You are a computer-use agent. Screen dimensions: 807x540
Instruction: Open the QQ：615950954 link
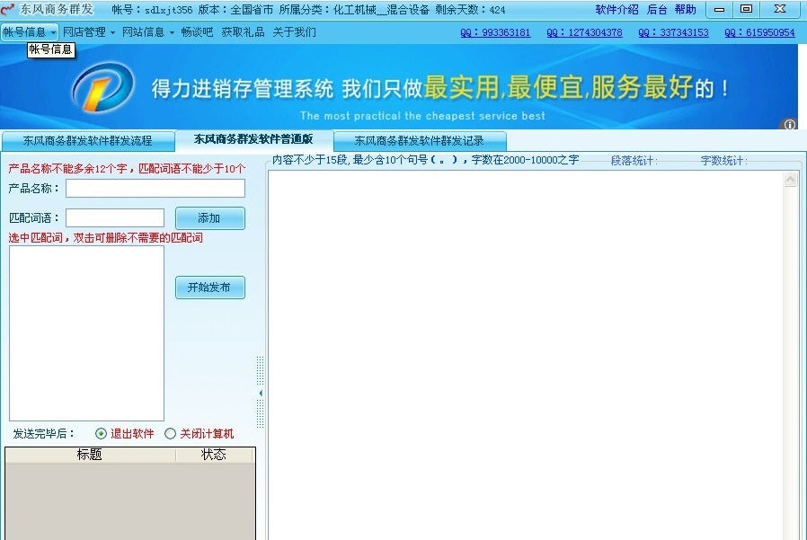[759, 32]
